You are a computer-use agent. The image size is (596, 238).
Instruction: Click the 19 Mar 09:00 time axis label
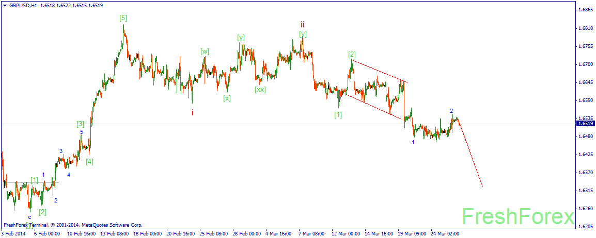(x=412, y=234)
